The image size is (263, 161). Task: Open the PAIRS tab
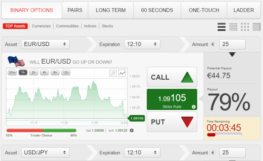[75, 10]
